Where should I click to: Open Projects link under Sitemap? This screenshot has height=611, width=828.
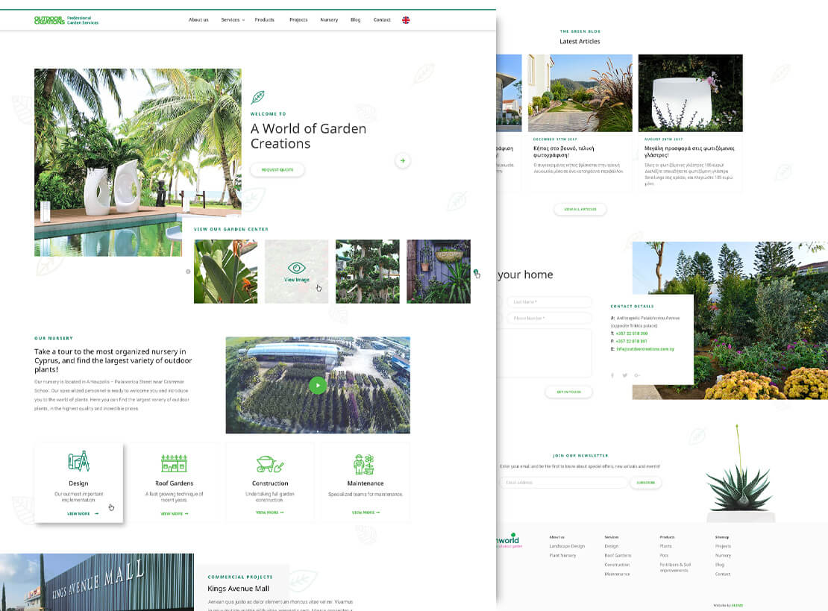724,546
